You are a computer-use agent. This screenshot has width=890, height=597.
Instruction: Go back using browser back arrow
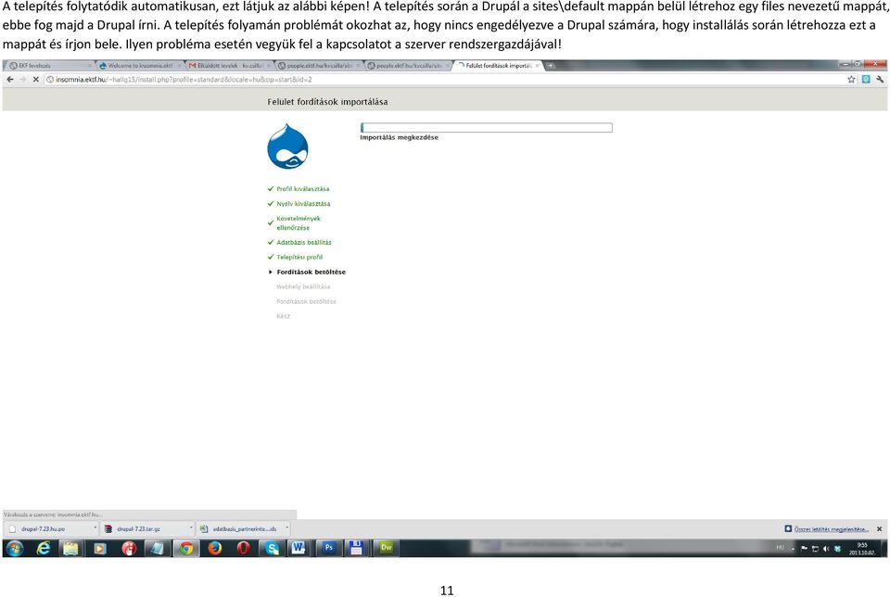tap(9, 80)
